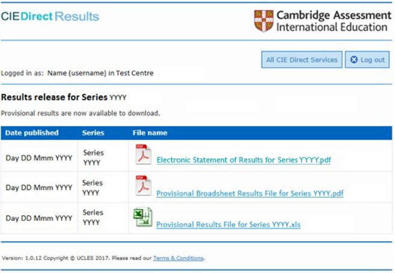Click the Results release for Series heading

(x=64, y=97)
